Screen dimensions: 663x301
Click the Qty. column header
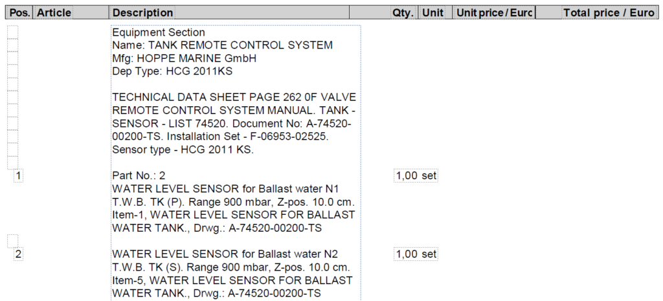[403, 13]
